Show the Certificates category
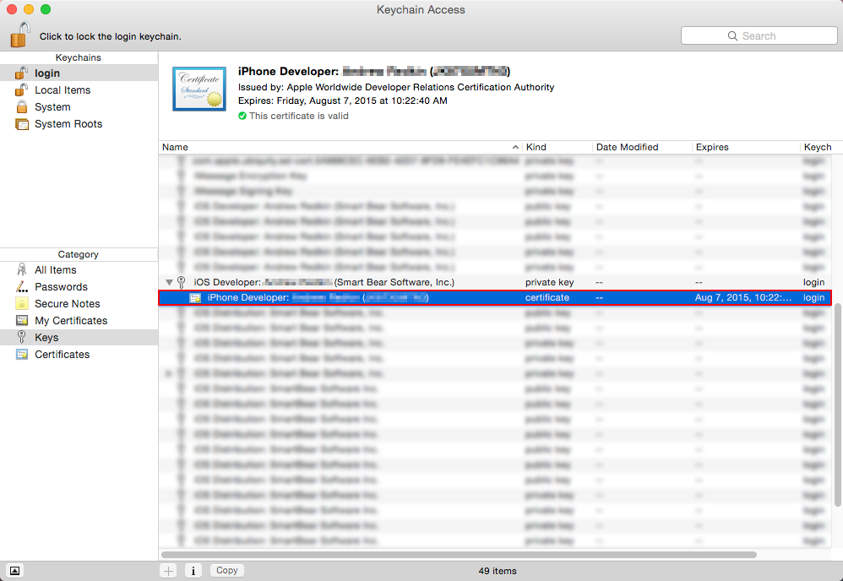Image resolution: width=843 pixels, height=581 pixels. point(79,354)
